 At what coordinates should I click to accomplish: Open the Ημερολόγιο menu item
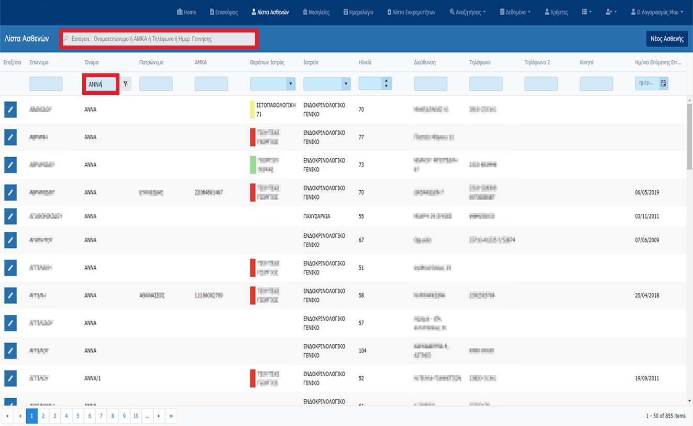(x=358, y=12)
